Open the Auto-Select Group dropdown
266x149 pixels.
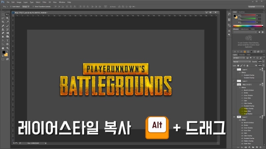click(26, 7)
